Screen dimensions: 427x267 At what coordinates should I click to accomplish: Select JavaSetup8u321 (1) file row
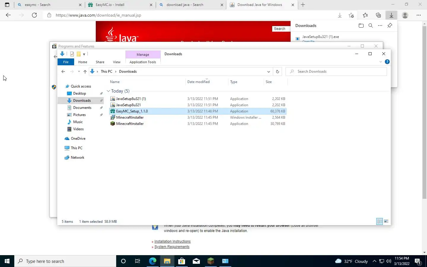click(x=198, y=99)
